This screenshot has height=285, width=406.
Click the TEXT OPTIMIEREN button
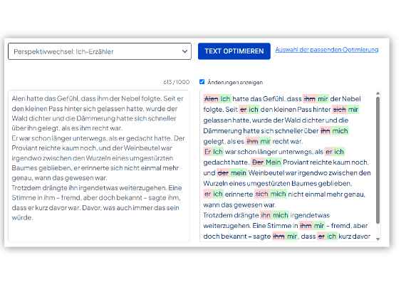[x=234, y=51]
